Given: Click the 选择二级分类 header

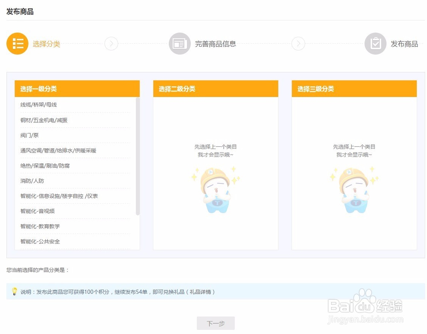Looking at the screenshot, I should (216, 89).
